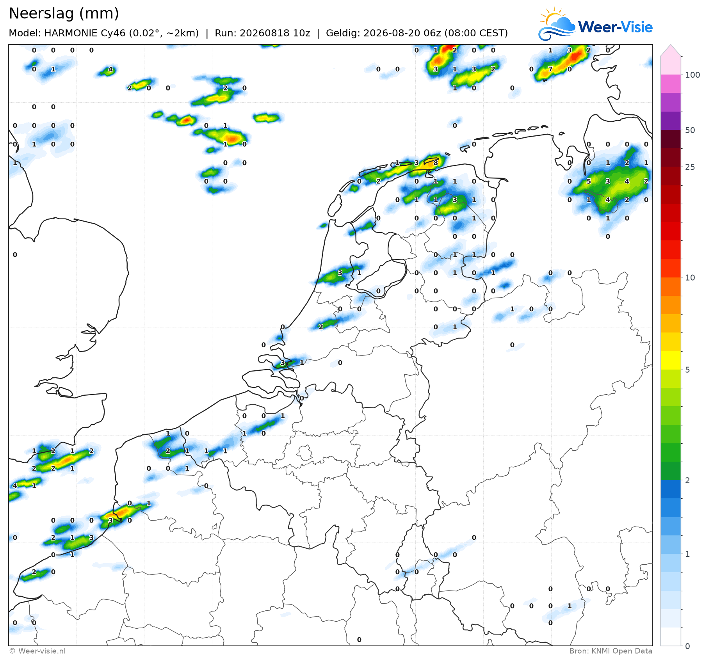Click the Bron: KNMI Open Data credit

pyautogui.click(x=611, y=651)
